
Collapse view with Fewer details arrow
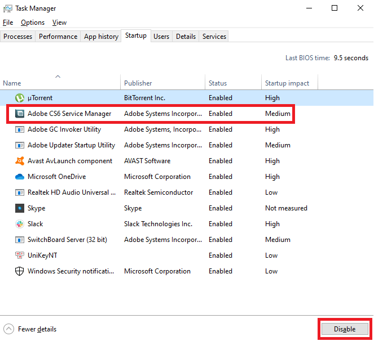point(8,329)
